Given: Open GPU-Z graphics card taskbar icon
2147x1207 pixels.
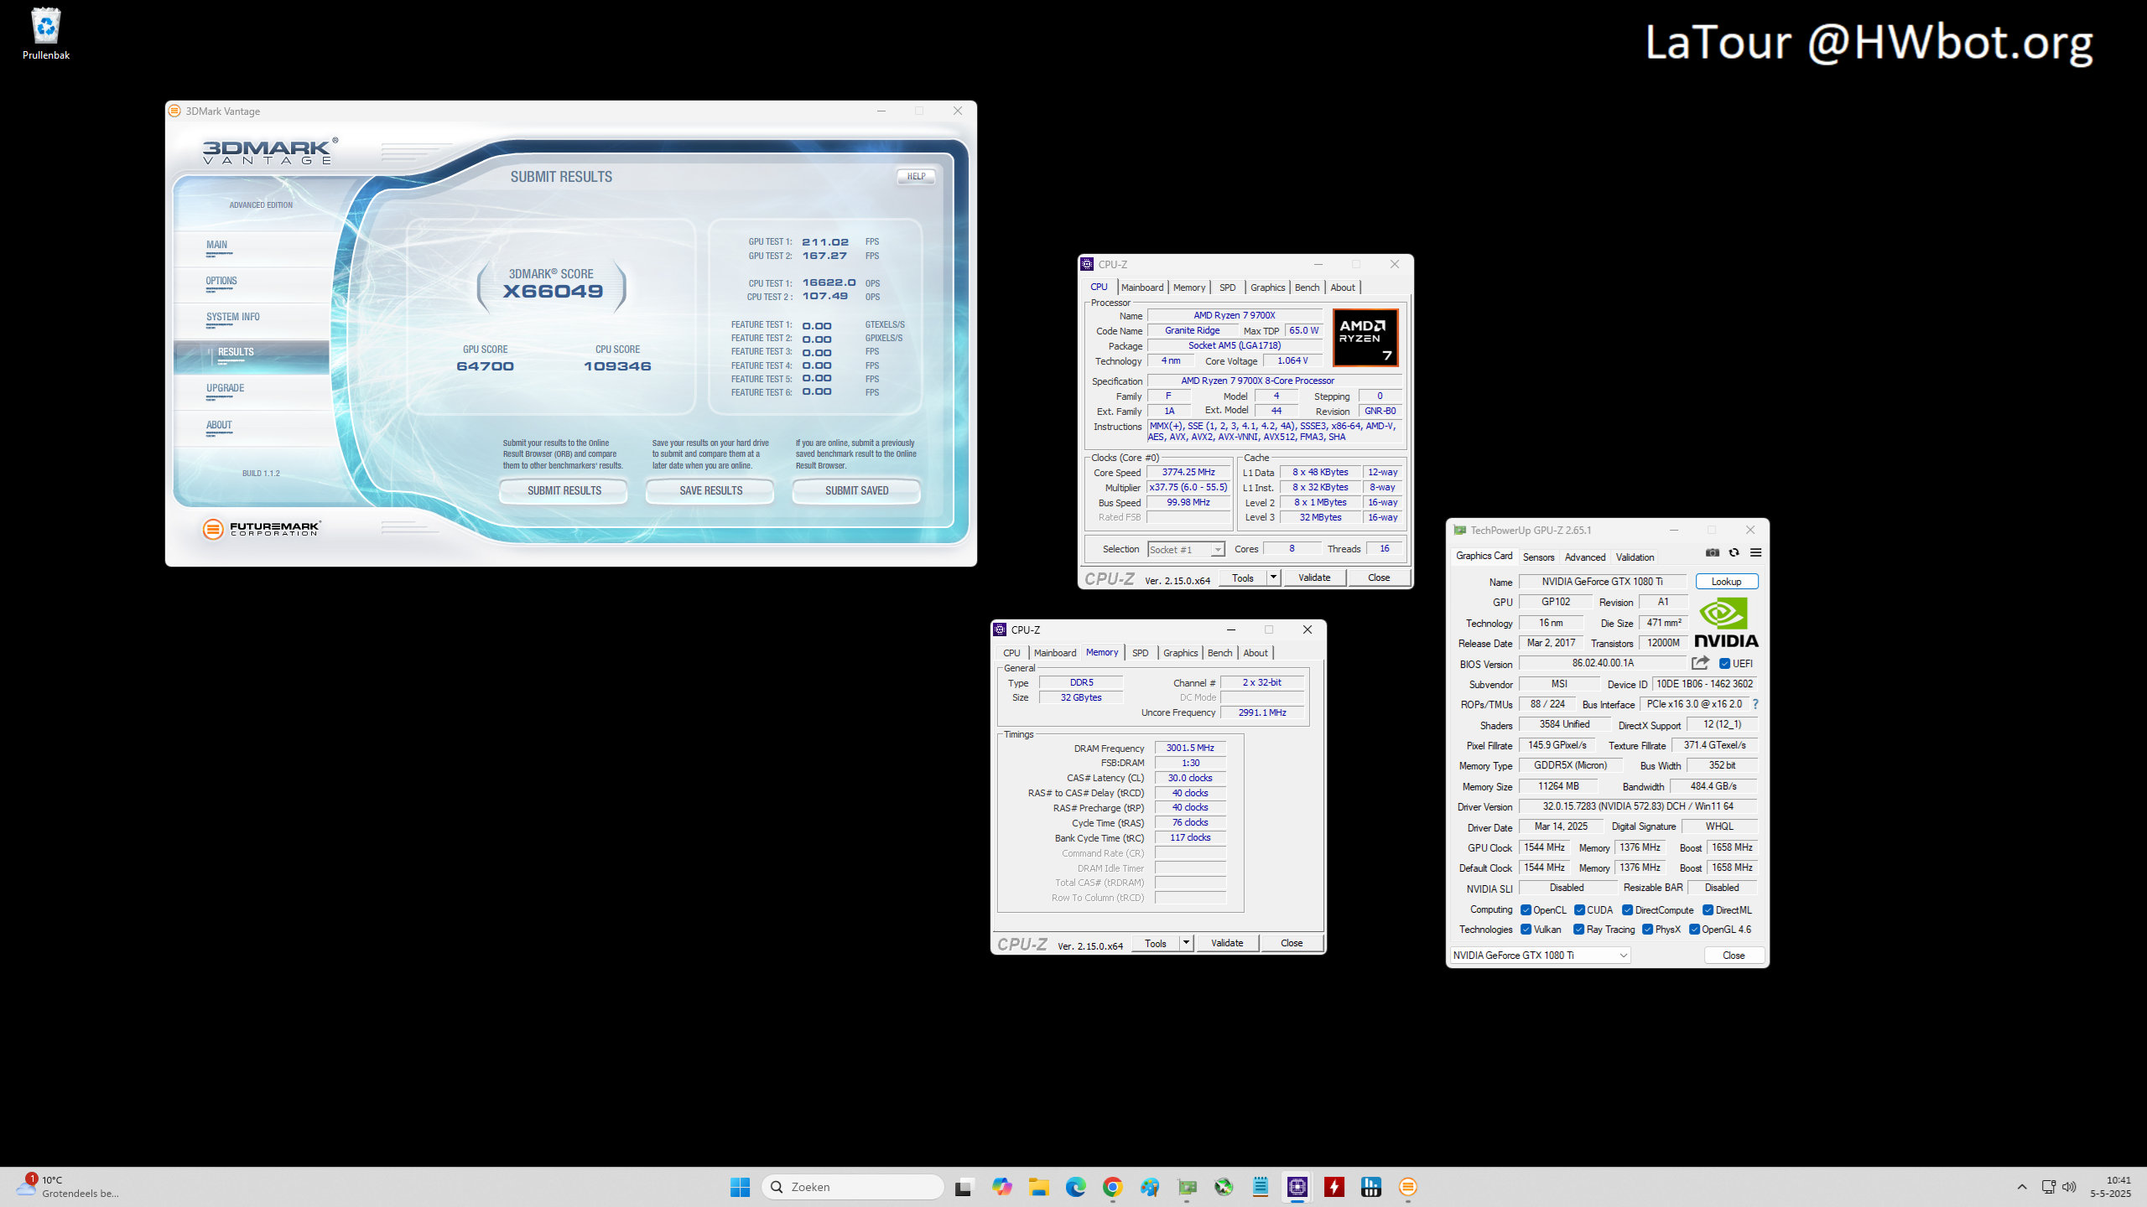Looking at the screenshot, I should click(1187, 1187).
